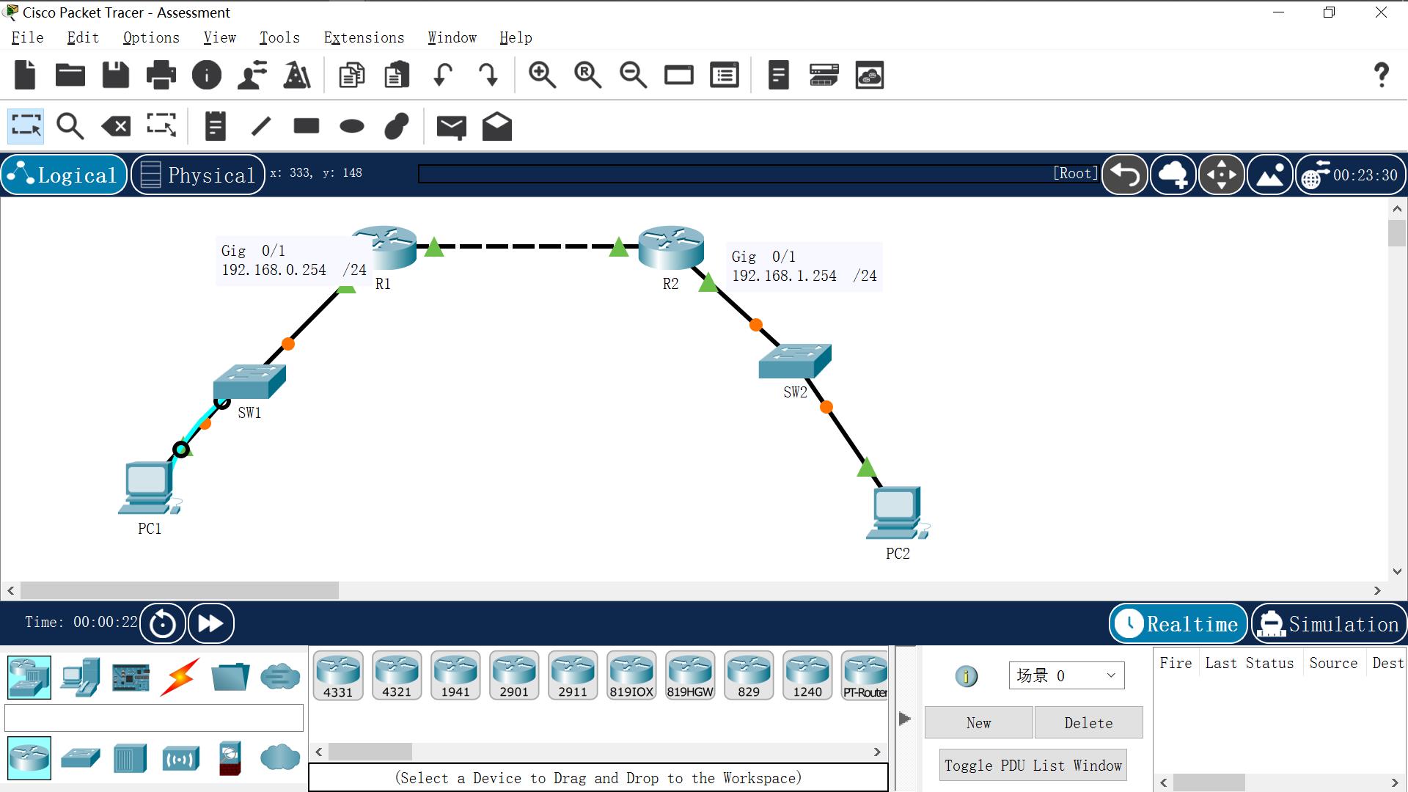This screenshot has height=792, width=1408.
Task: Toggle PDU List Window open
Action: (x=1033, y=765)
